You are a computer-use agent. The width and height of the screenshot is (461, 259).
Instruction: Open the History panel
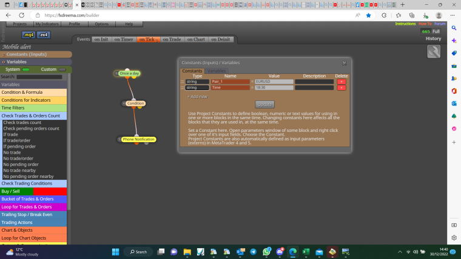433,39
